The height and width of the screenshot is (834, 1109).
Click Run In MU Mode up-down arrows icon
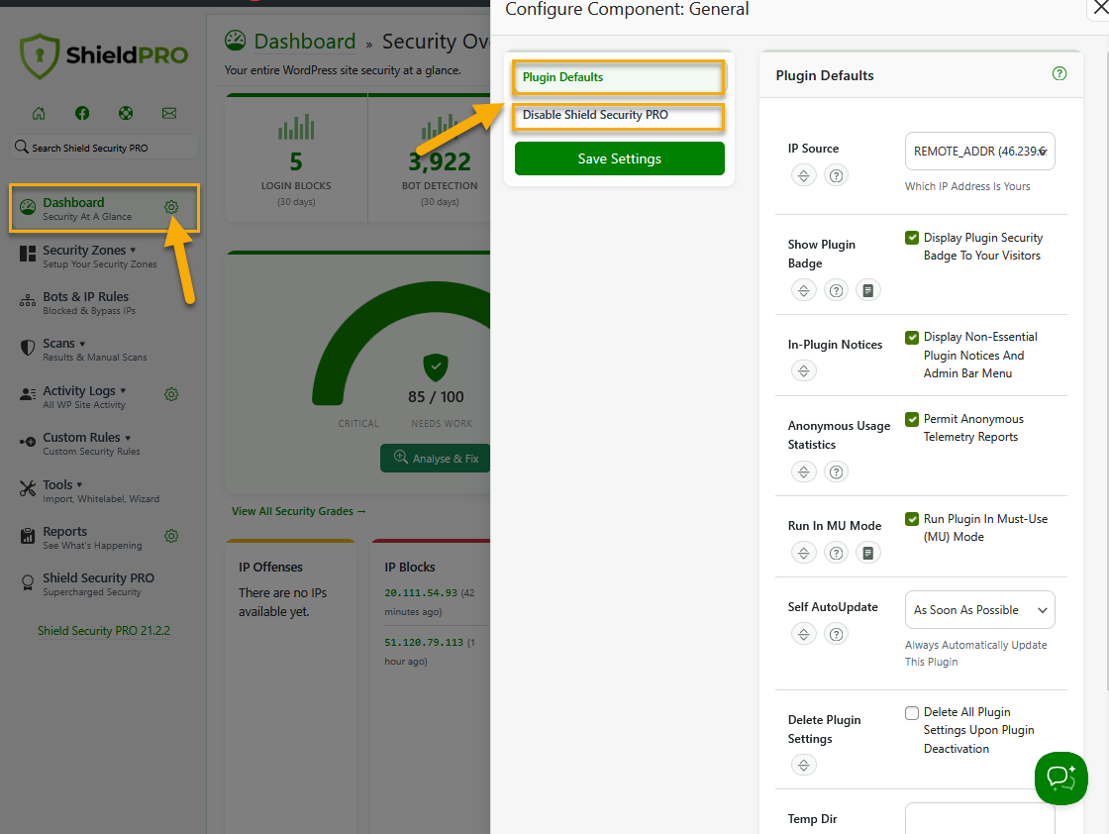pos(803,553)
